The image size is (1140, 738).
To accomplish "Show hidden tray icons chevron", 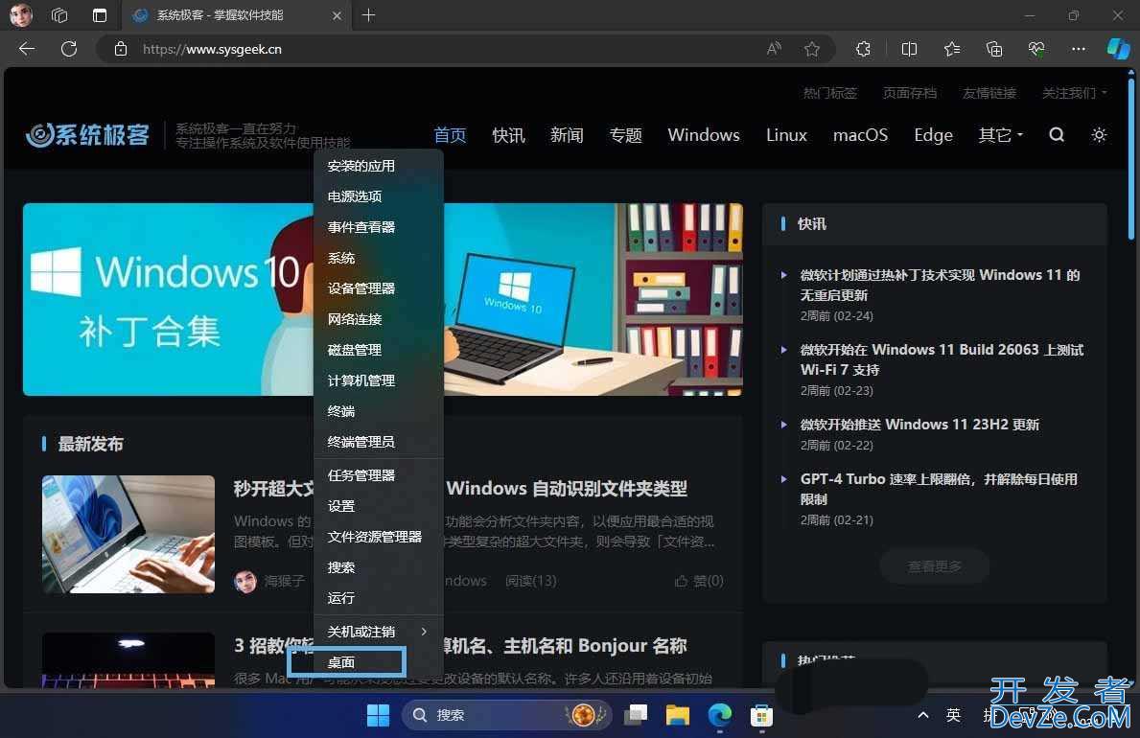I will [922, 715].
